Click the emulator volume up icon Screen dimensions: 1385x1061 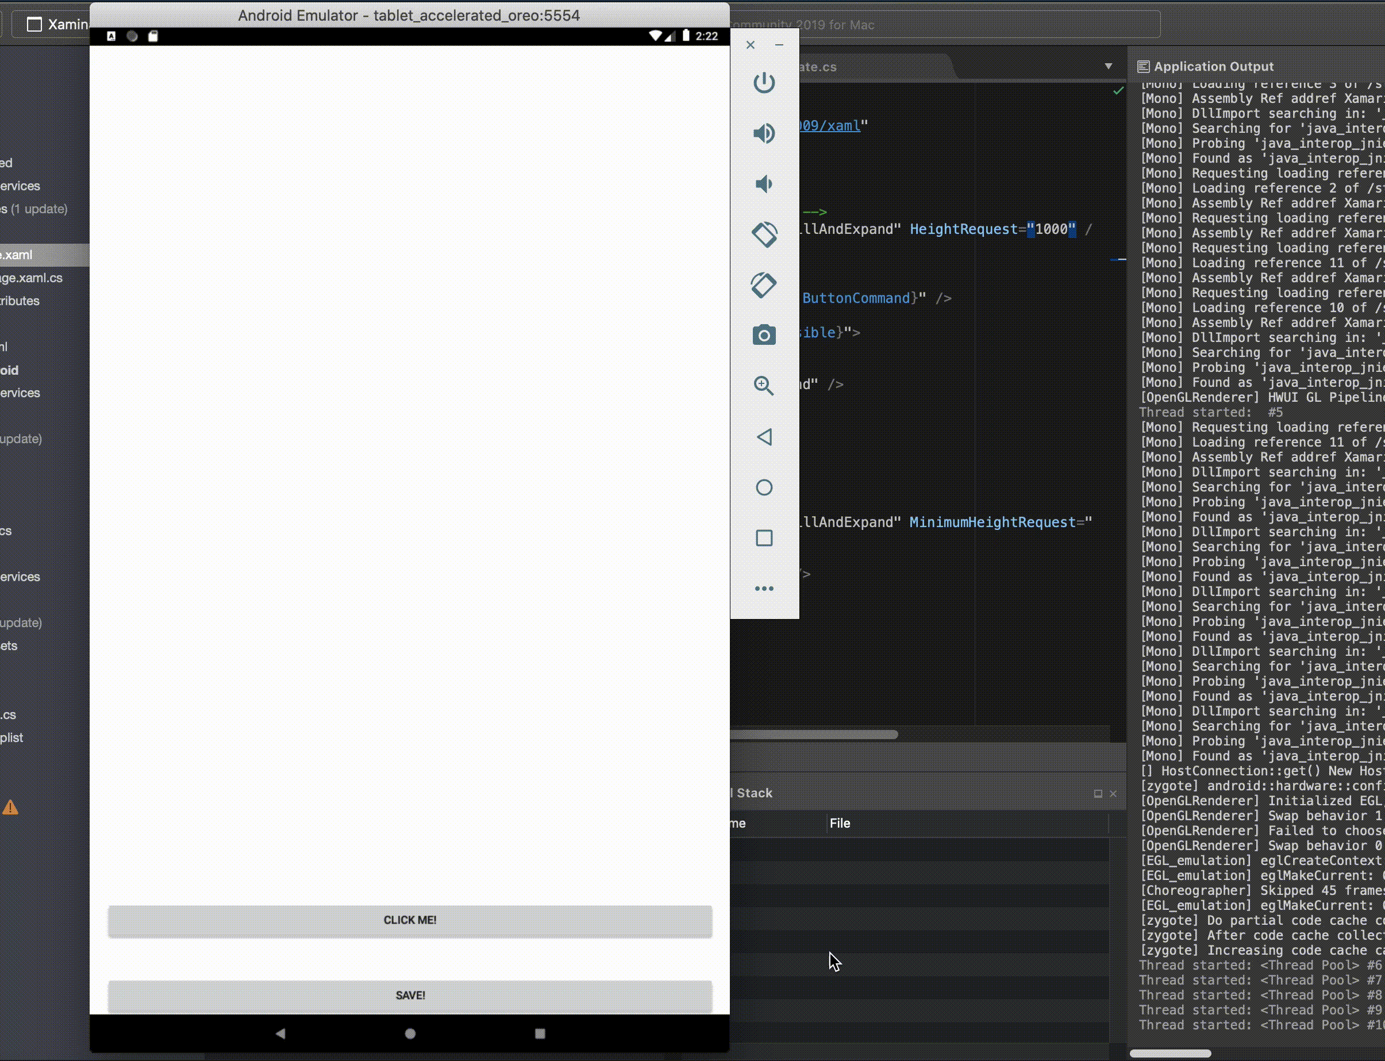coord(764,133)
